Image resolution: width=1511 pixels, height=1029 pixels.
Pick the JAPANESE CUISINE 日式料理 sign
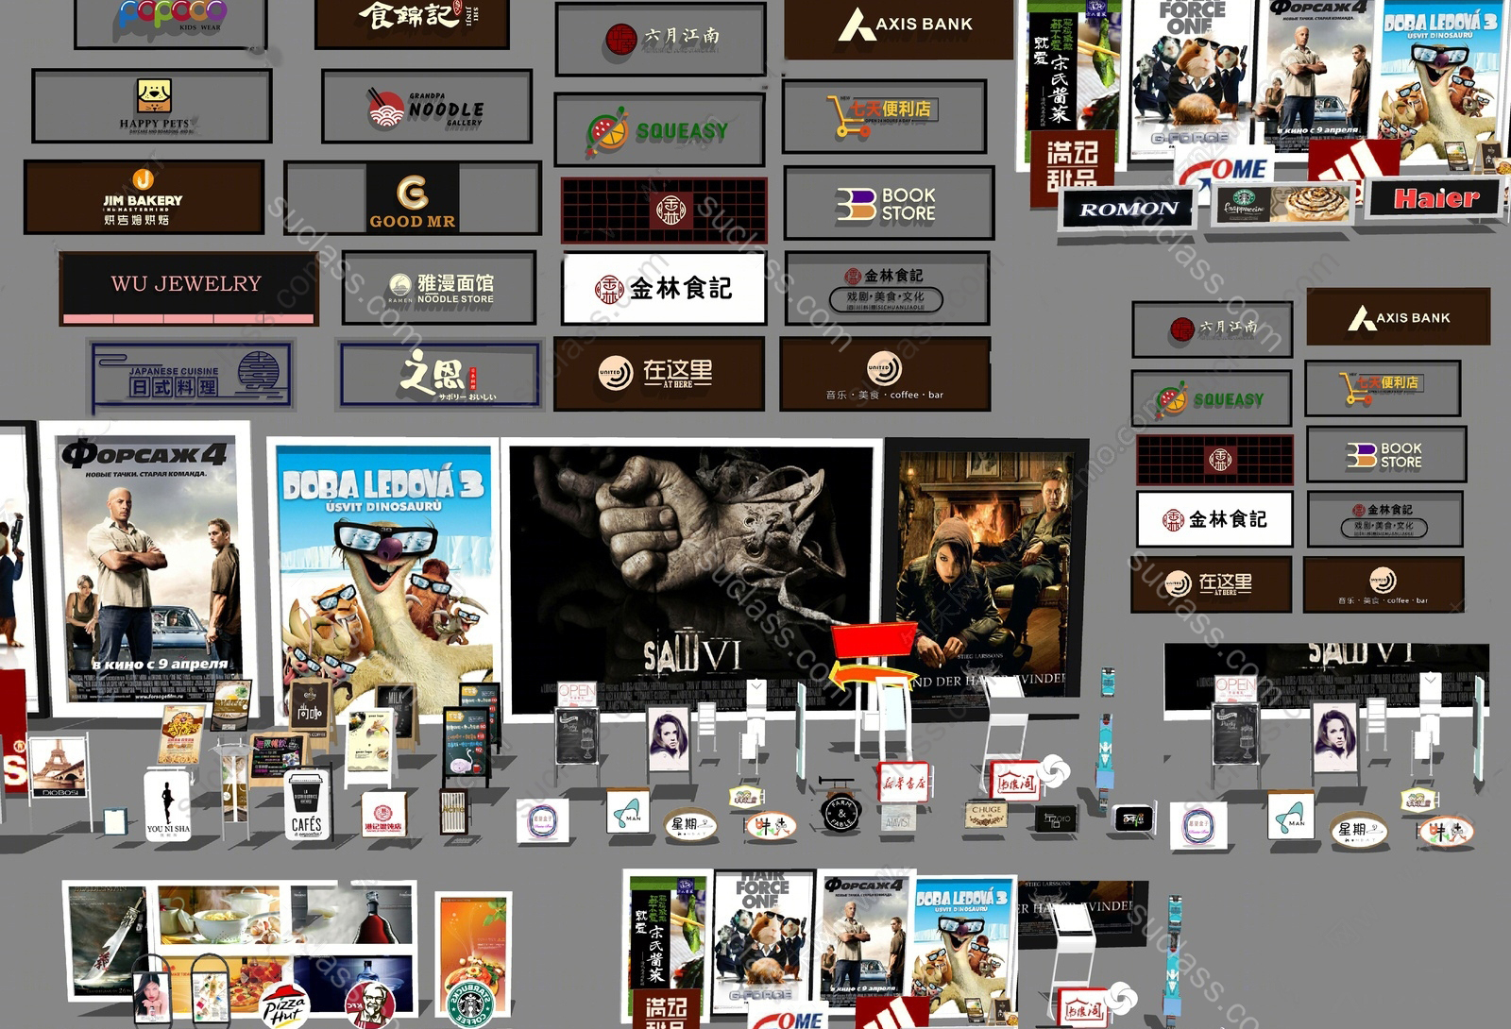pyautogui.click(x=192, y=376)
